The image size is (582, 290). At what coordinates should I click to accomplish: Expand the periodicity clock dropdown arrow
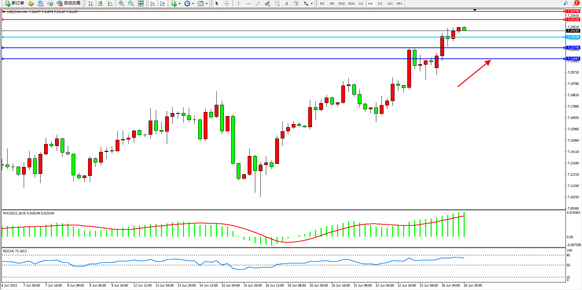(x=193, y=3)
